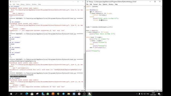Open Help menu in test.py editor
Image resolution: width=171 pixels, height=96 pixels.
[x=116, y=4]
